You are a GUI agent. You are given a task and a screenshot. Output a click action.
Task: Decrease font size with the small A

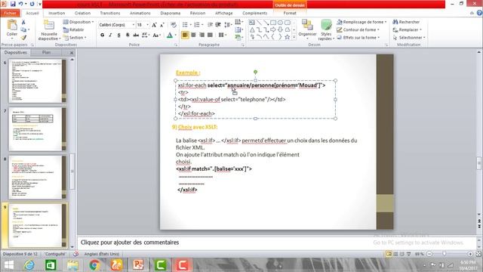point(162,25)
